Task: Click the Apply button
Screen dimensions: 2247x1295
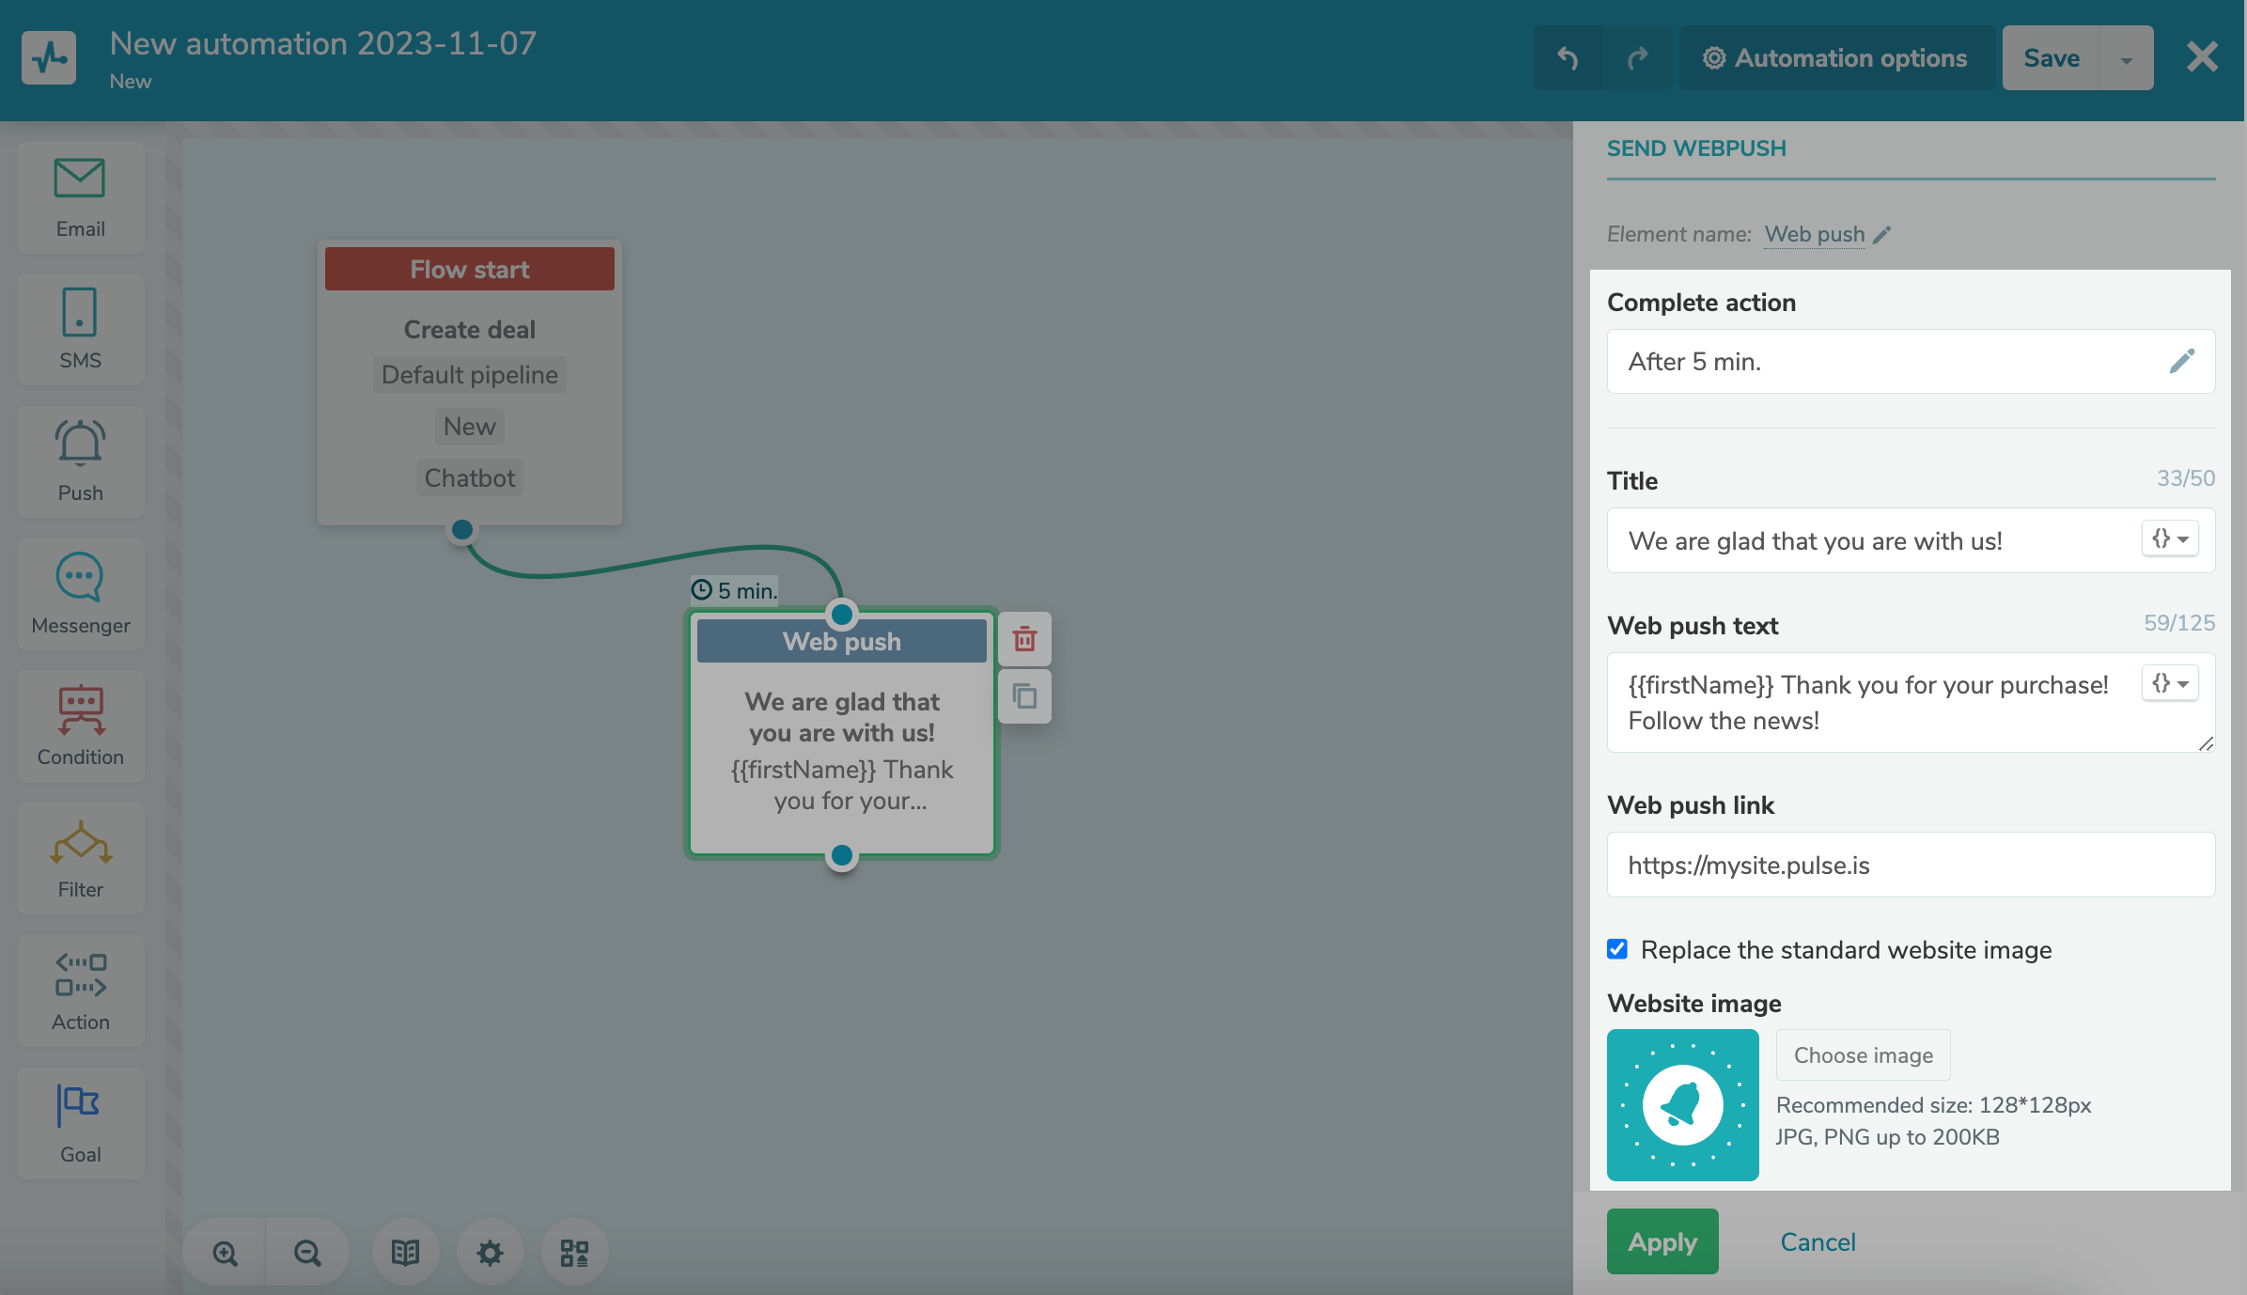Action: (1662, 1241)
